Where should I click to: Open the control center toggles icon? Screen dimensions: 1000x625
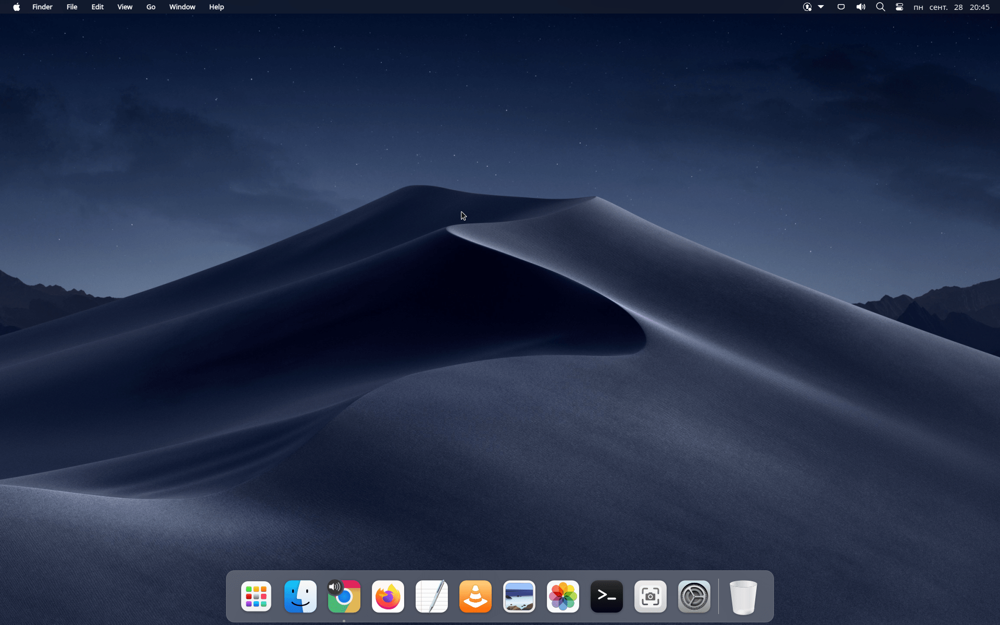click(899, 7)
